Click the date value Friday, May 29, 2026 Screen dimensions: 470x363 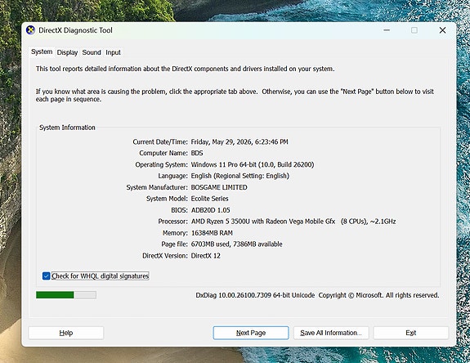pos(239,141)
